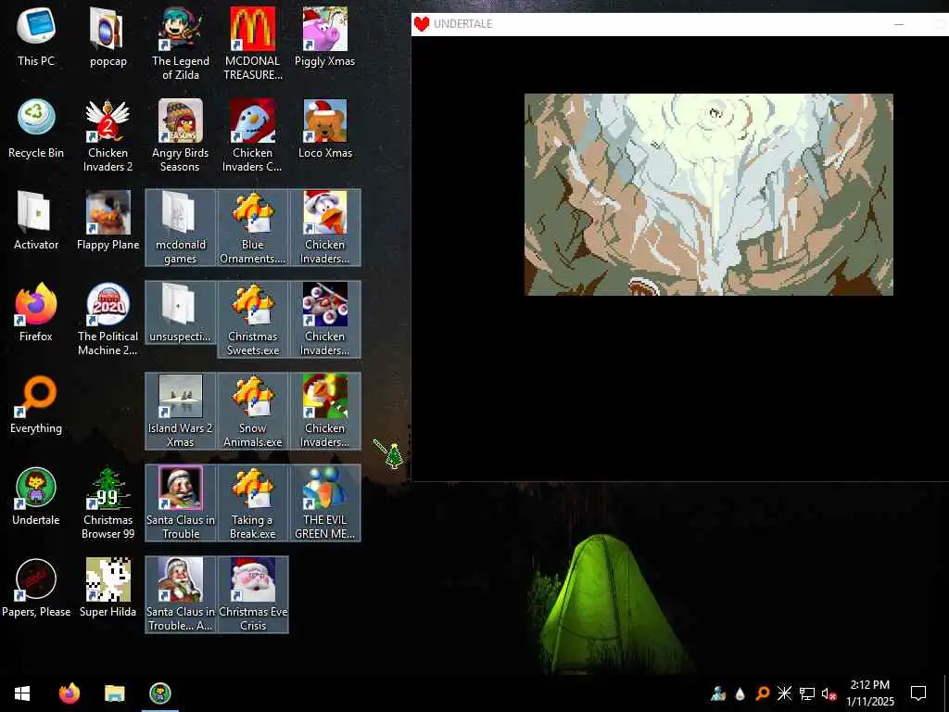Open the Recycle Bin icon

tap(36, 128)
